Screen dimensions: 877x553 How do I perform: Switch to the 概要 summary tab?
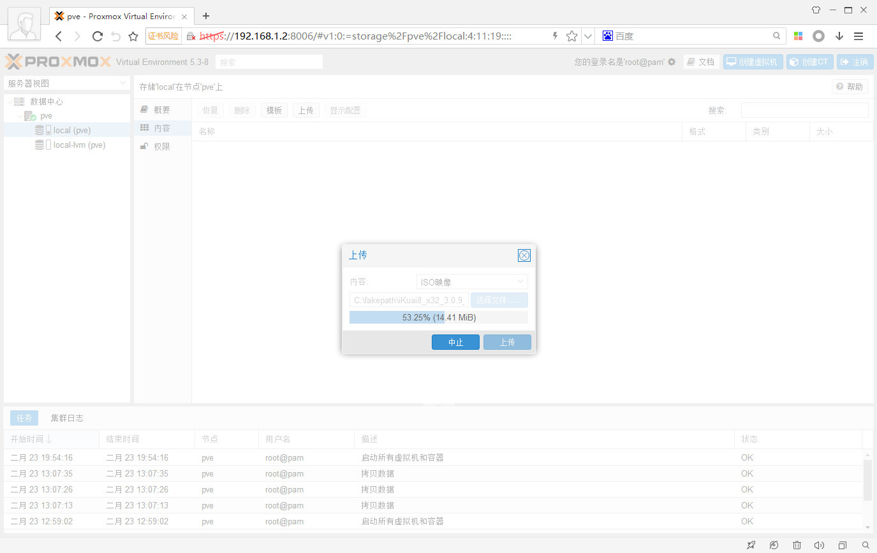coord(162,110)
